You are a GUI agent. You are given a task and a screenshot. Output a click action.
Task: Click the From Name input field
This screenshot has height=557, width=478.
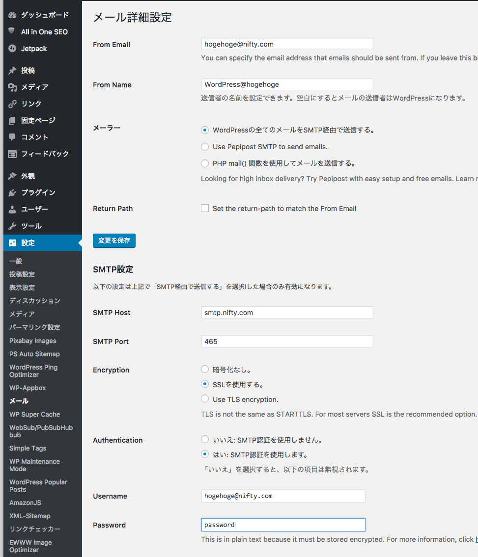point(287,84)
